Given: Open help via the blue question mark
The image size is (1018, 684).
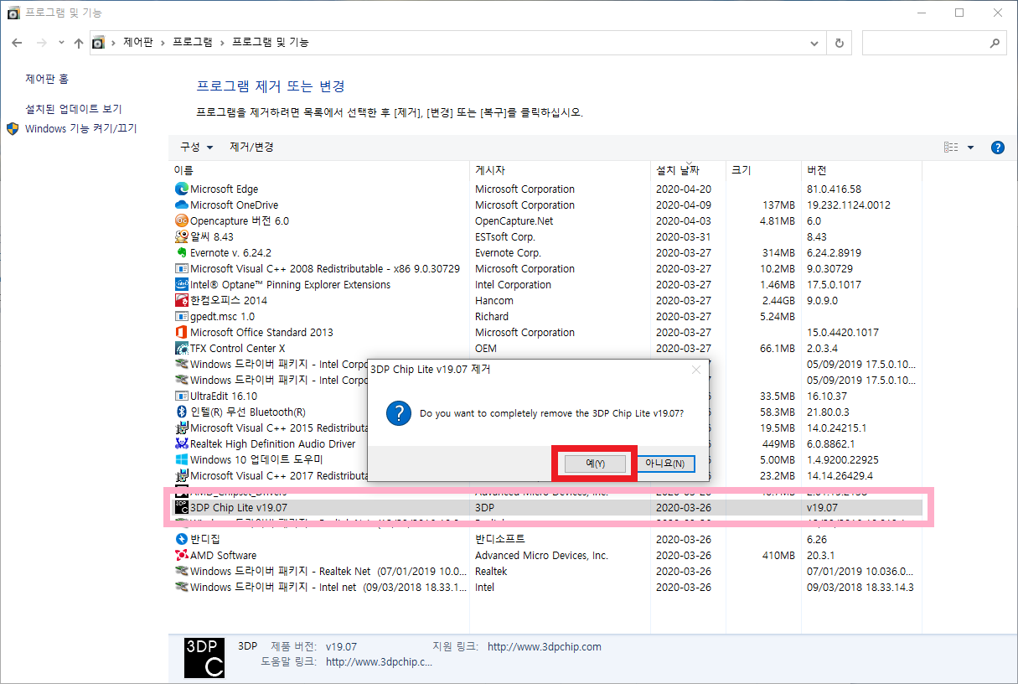Looking at the screenshot, I should pyautogui.click(x=997, y=147).
